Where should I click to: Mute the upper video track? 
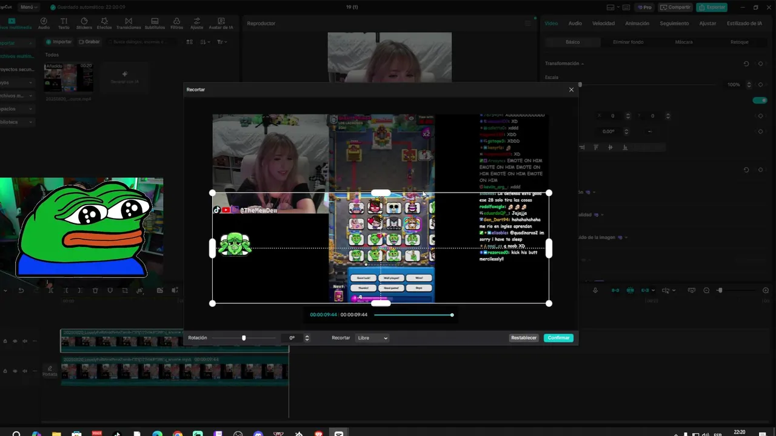click(25, 341)
